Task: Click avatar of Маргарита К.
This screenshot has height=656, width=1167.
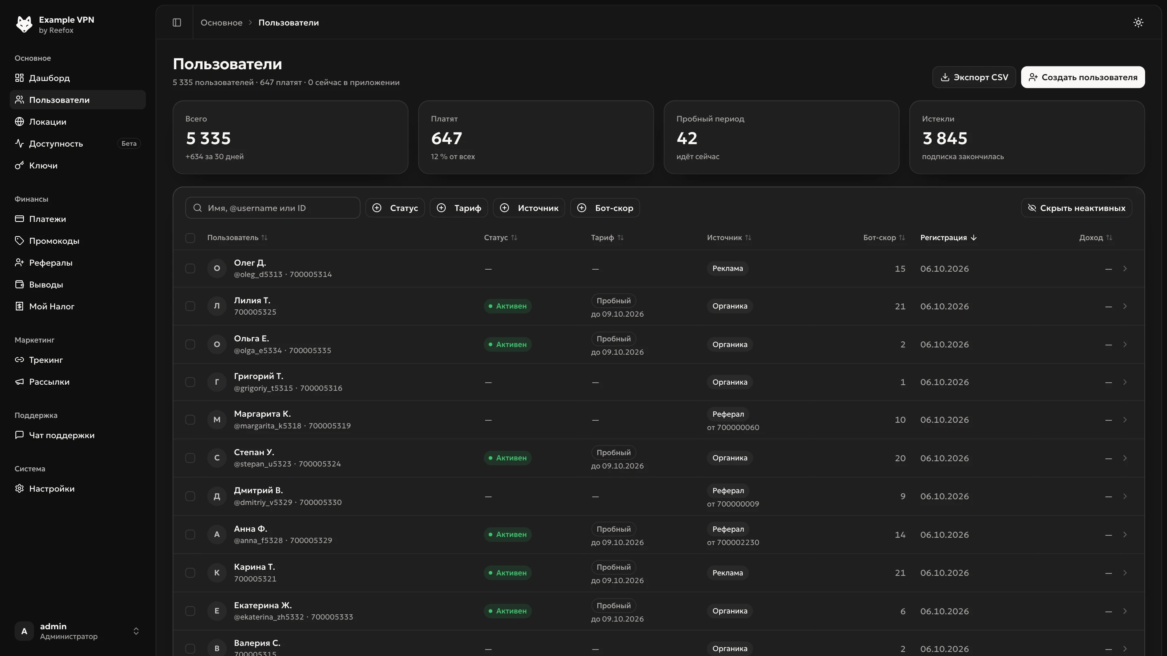Action: [216, 420]
